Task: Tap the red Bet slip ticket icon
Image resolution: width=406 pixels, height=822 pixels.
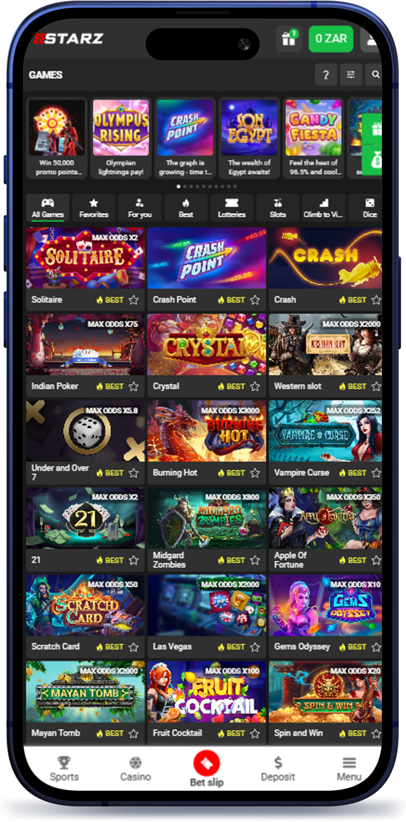Action: pyautogui.click(x=206, y=764)
